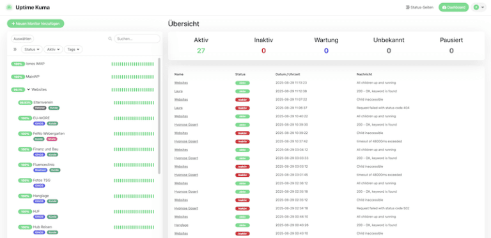Open the Status-Seiten page
This screenshot has width=491, height=238.
pyautogui.click(x=419, y=7)
